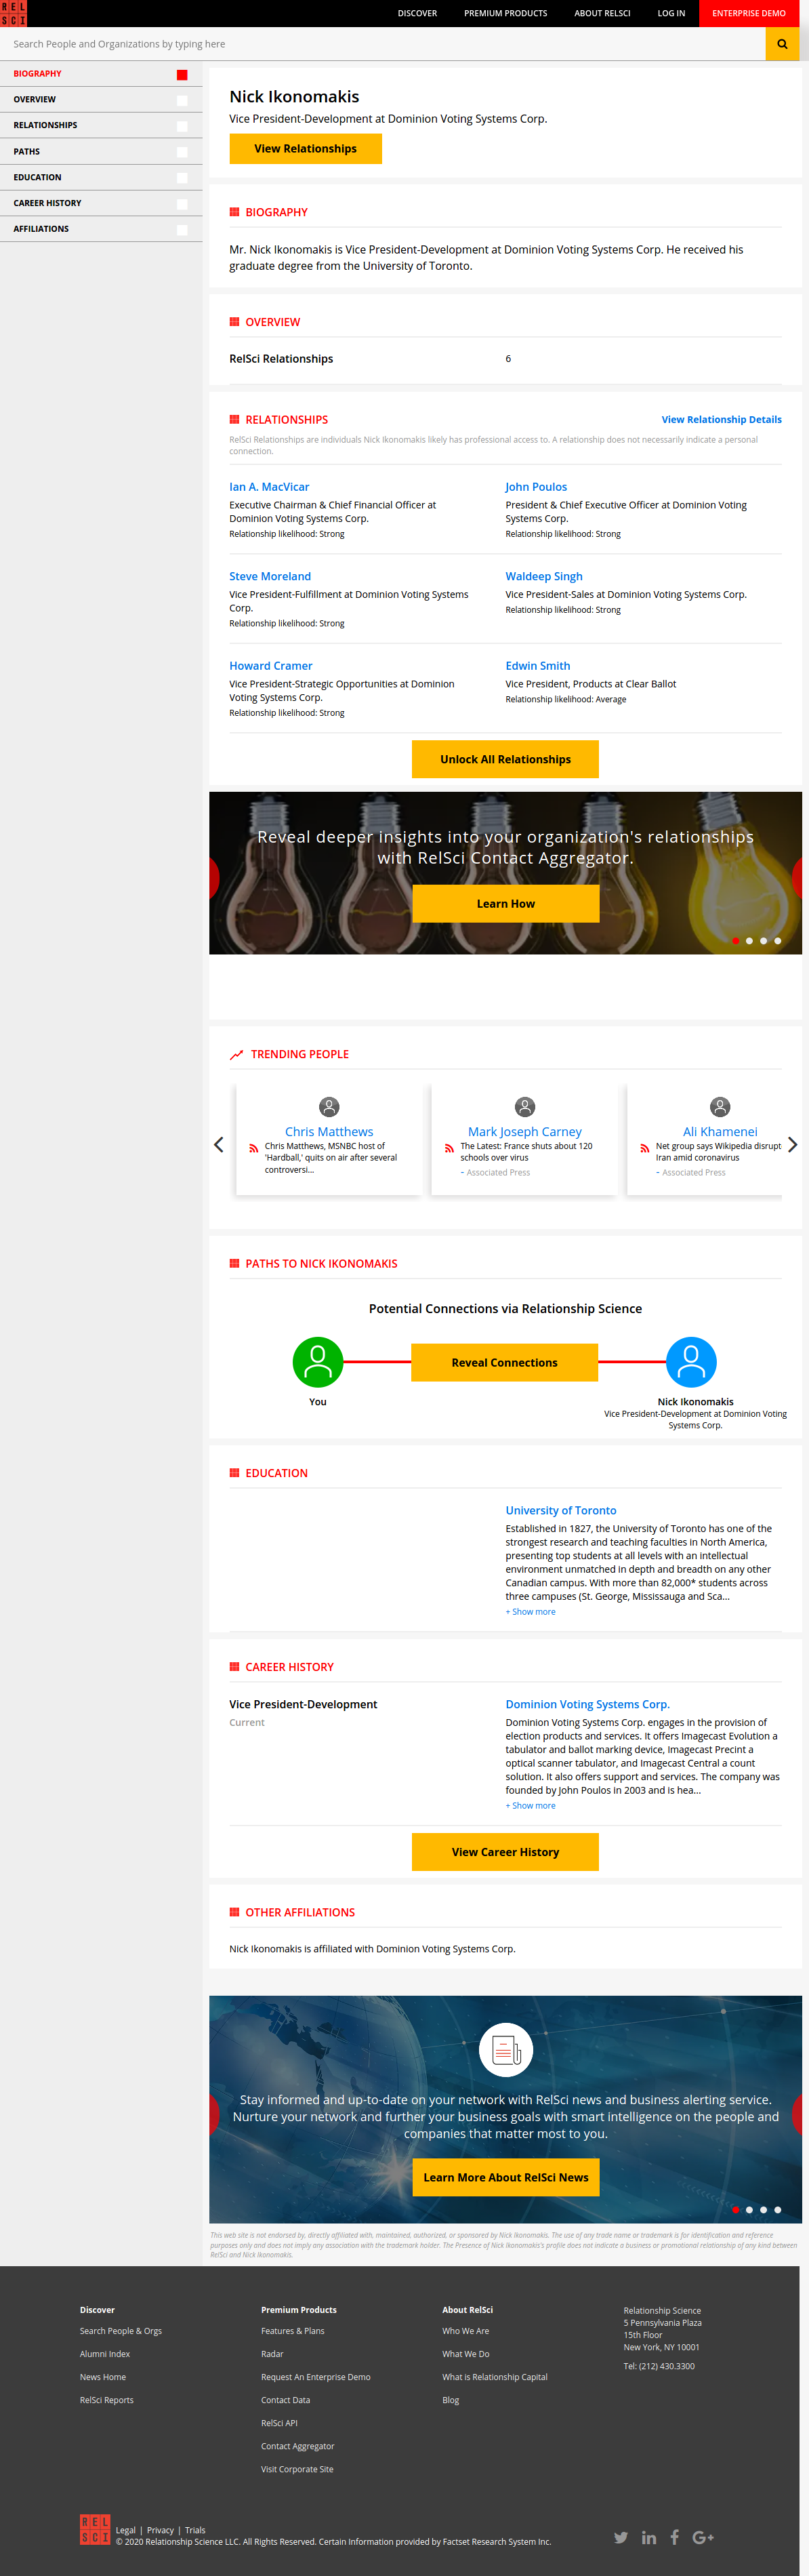Click the View Career History button
Screen dimensions: 809x2576
[505, 1852]
